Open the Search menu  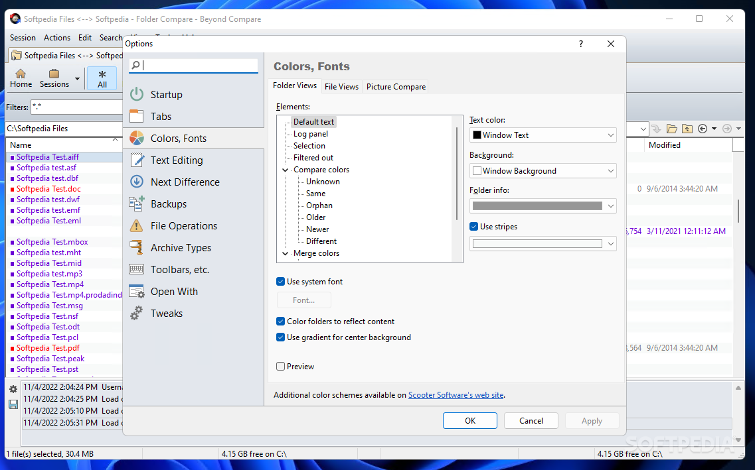[111, 38]
